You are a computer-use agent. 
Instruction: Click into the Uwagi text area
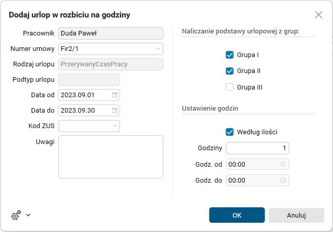111,157
